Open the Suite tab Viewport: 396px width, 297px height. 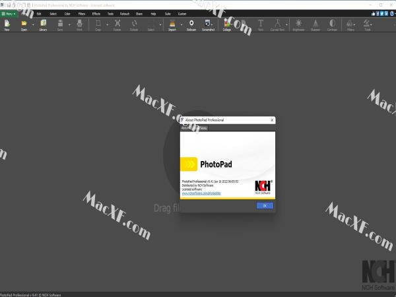168,14
